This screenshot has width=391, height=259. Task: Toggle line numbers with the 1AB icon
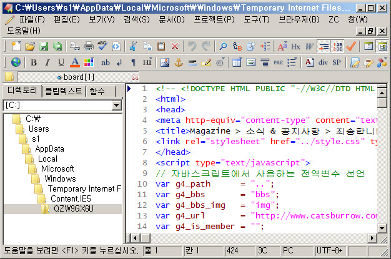[x=337, y=46]
